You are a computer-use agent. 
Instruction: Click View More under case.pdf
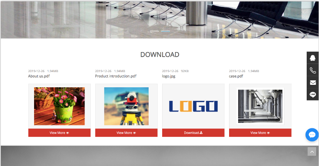(260, 133)
